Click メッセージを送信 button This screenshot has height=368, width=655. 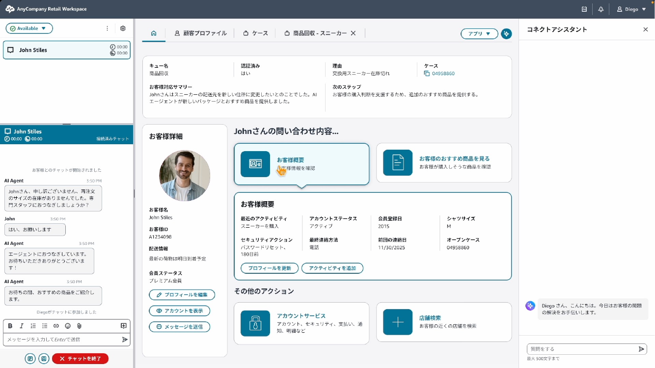[x=179, y=327]
